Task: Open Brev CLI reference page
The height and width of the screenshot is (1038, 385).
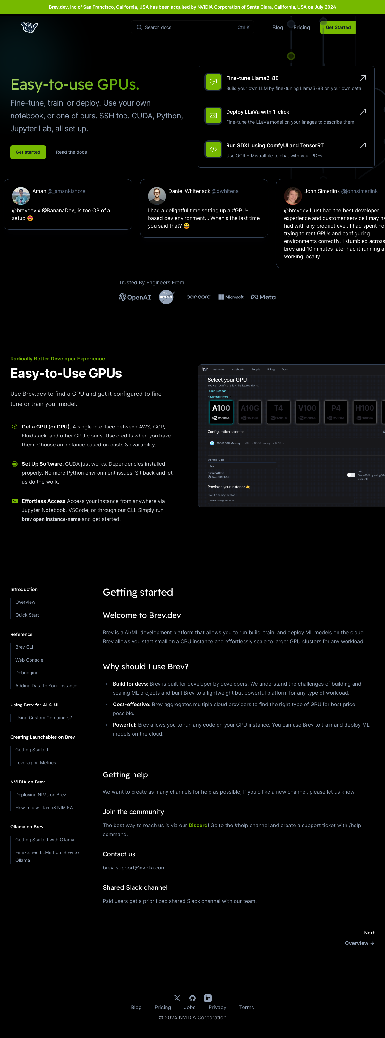Action: pos(24,647)
